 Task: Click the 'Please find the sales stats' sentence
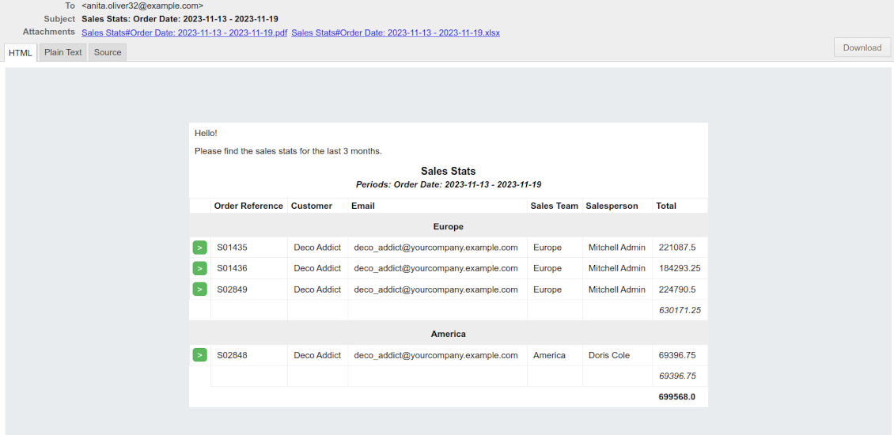pyautogui.click(x=288, y=152)
